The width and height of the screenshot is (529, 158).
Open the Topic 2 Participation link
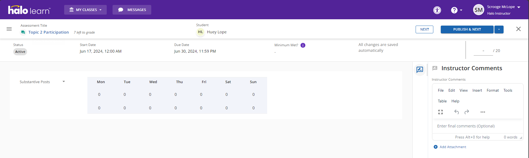[48, 32]
